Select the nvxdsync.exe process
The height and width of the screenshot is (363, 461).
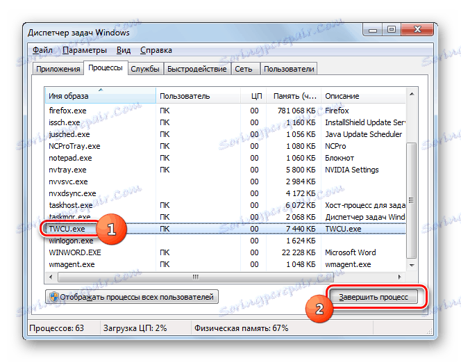click(x=225, y=193)
